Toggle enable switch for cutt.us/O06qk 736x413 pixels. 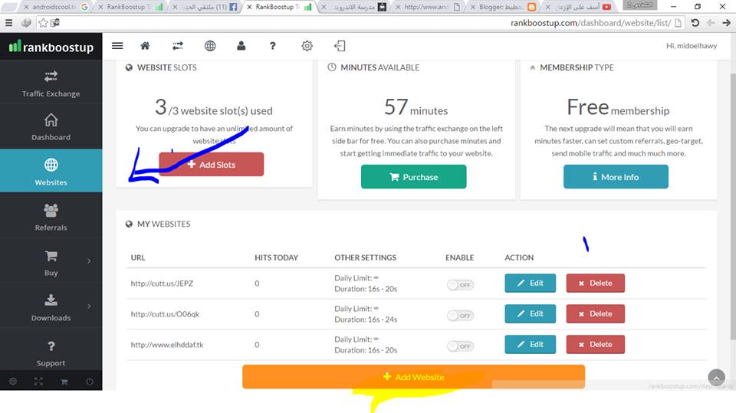(460, 316)
